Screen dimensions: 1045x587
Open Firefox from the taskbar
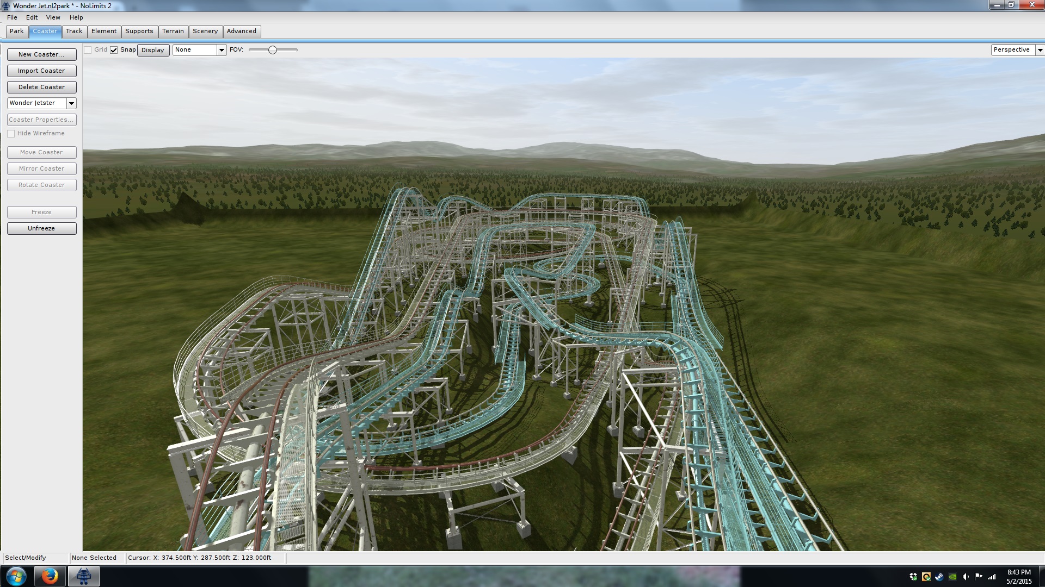click(x=50, y=576)
